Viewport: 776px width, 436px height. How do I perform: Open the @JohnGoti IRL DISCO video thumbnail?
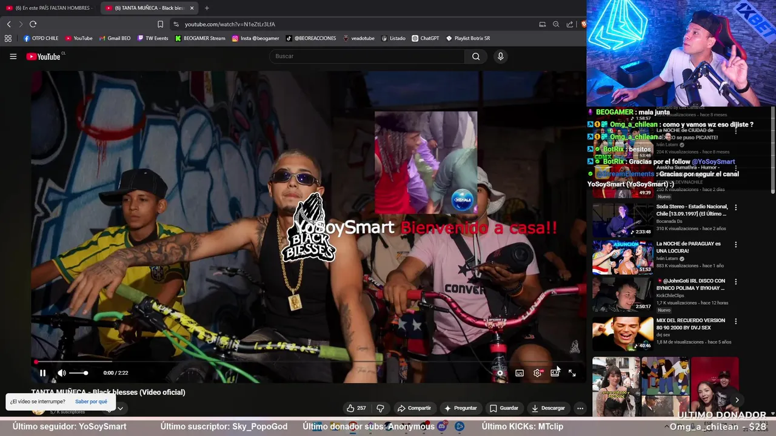coord(623,294)
